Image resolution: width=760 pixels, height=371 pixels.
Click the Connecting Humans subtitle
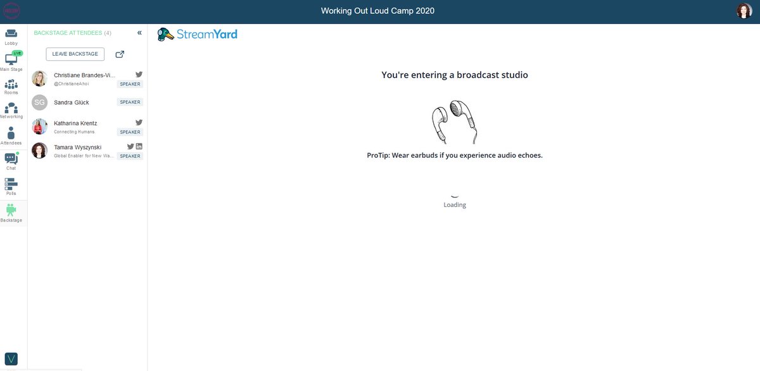click(74, 132)
